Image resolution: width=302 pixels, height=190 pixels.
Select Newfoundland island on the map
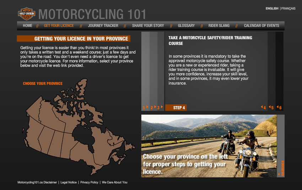click(x=130, y=147)
